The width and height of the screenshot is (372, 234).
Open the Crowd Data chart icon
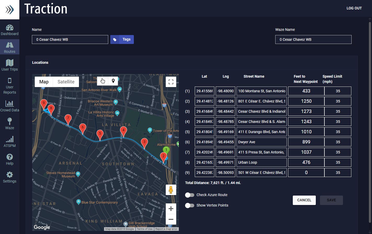click(10, 104)
